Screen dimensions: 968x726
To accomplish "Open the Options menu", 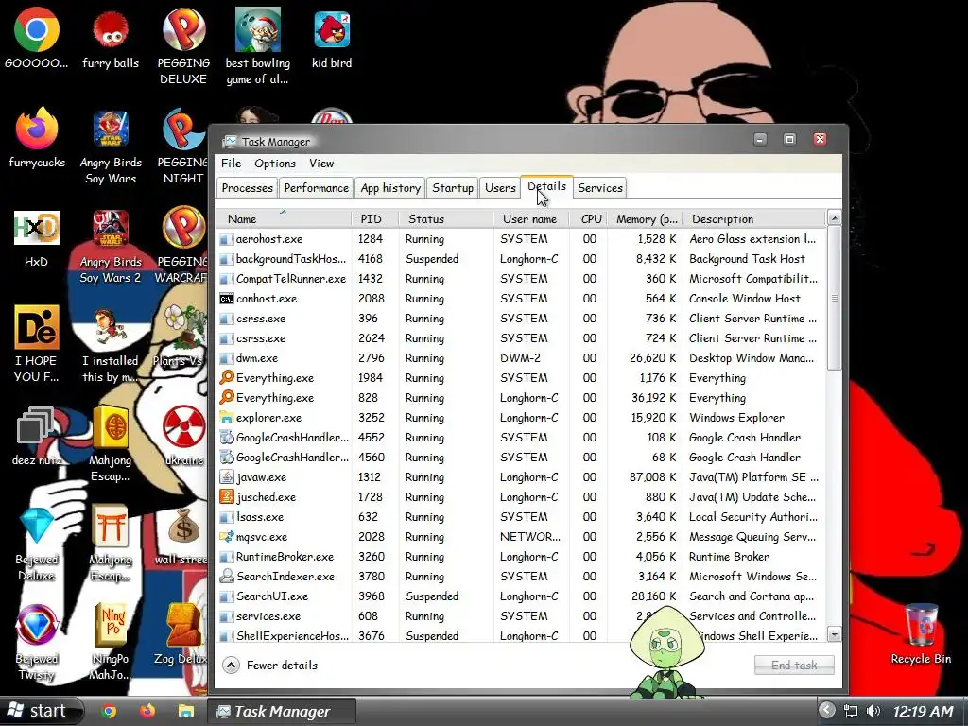I will pyautogui.click(x=275, y=163).
